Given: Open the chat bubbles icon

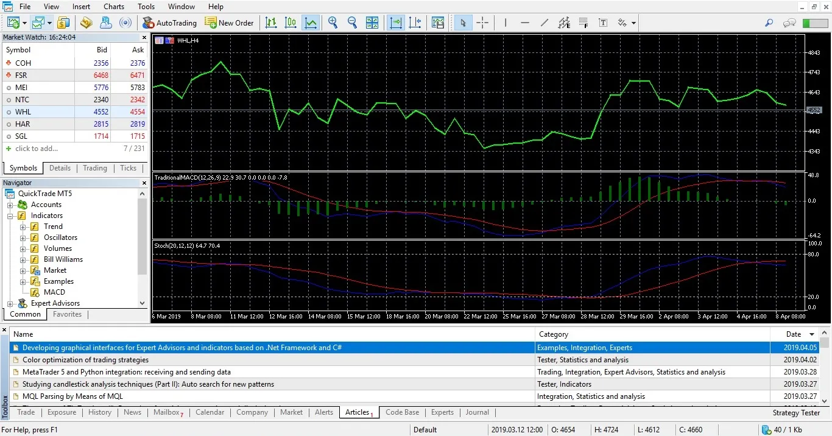Looking at the screenshot, I should [789, 23].
